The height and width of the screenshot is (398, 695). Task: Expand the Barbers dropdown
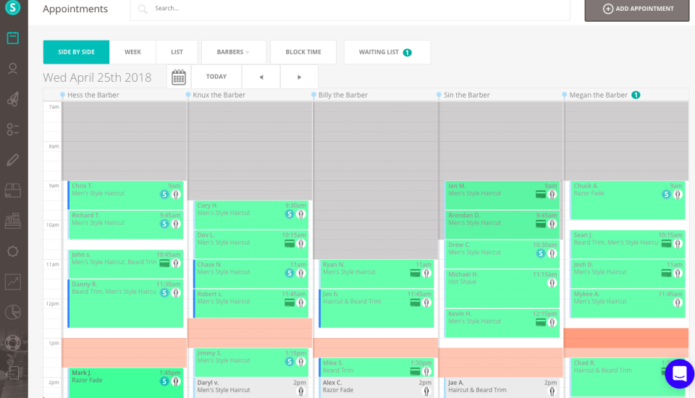coord(234,52)
